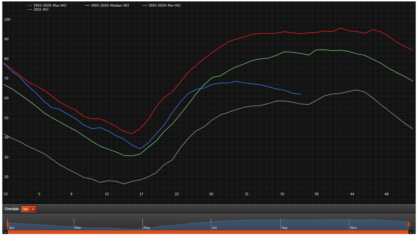418x236 pixels.
Task: Click y-axis label 90
Action: pos(6,39)
